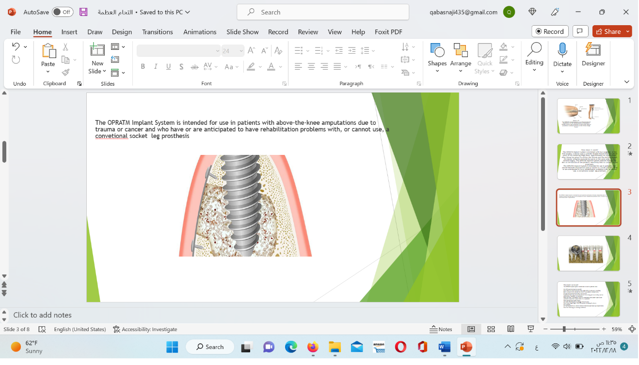Toggle Italic text formatting
639x365 pixels.
(x=156, y=67)
